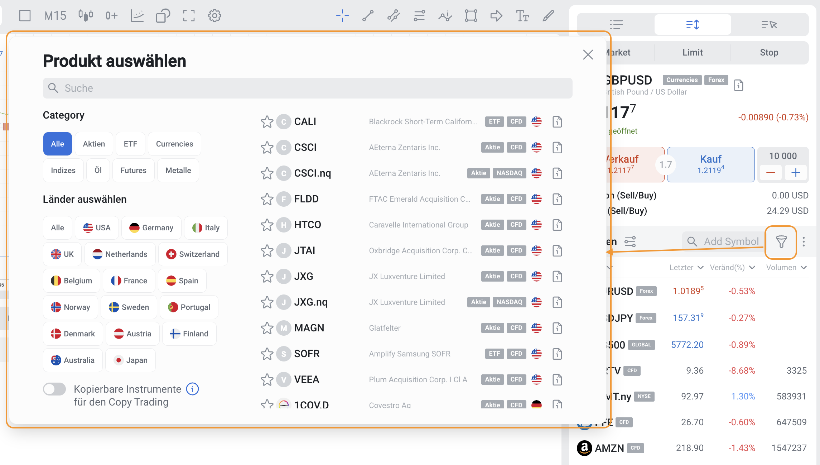Select the crosshair cursor tool

coord(342,16)
